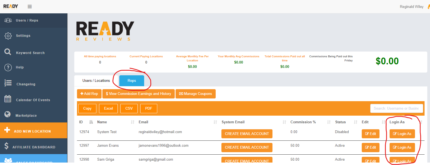Viewport: 430px width, 165px height.
Task: Export the table using Excel button
Action: 108,109
